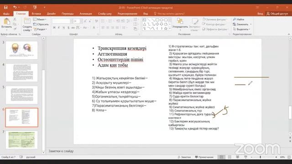The image size is (292, 164).
Task: Select slide 5 thumbnail
Action: [21, 95]
